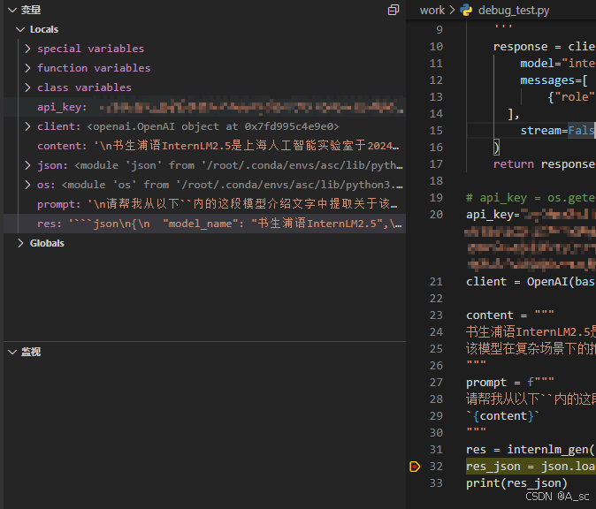Click line number 20 in gutter
The image size is (596, 509).
(436, 215)
